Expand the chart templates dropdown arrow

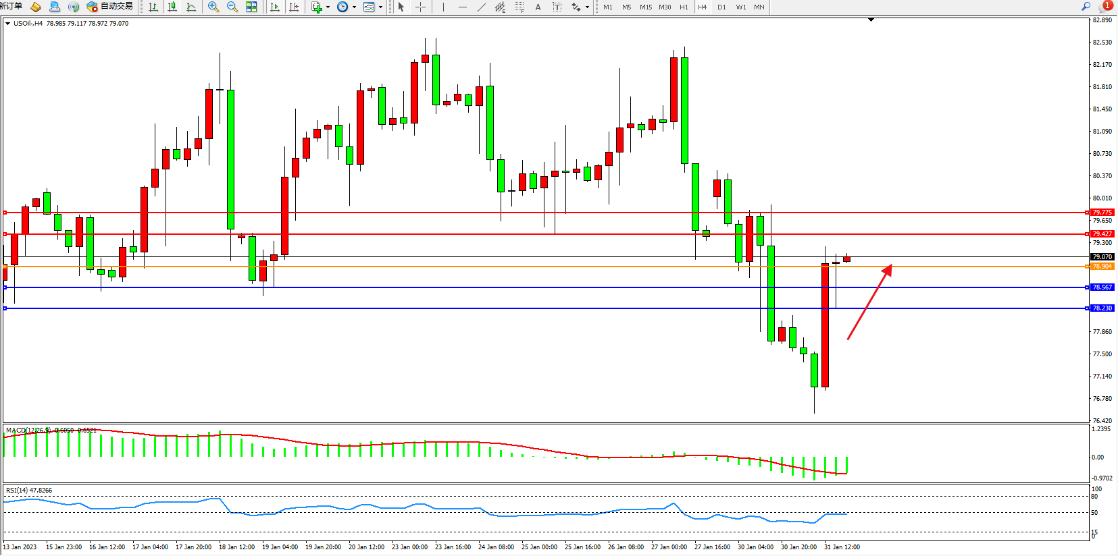(x=380, y=7)
